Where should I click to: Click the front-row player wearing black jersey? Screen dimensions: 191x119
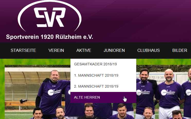[89, 112]
